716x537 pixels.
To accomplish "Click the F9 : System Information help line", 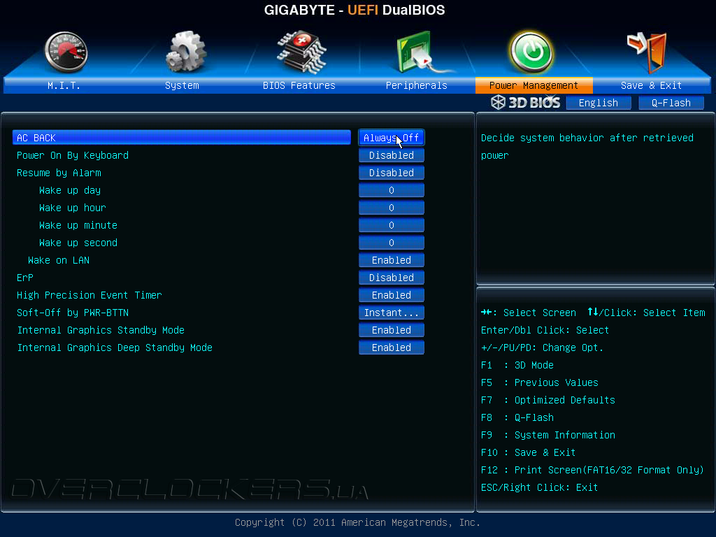I will click(x=548, y=435).
